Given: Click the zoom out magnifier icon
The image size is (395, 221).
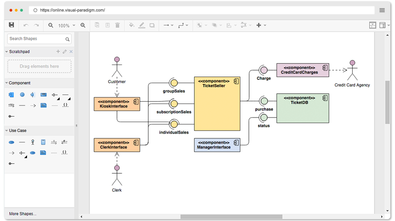Looking at the screenshot, I should (51, 25).
